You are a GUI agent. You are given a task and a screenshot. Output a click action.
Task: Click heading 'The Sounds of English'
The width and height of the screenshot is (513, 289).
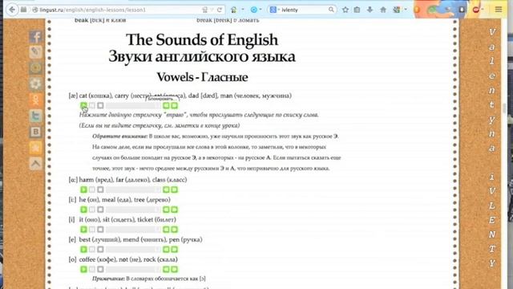(x=202, y=39)
